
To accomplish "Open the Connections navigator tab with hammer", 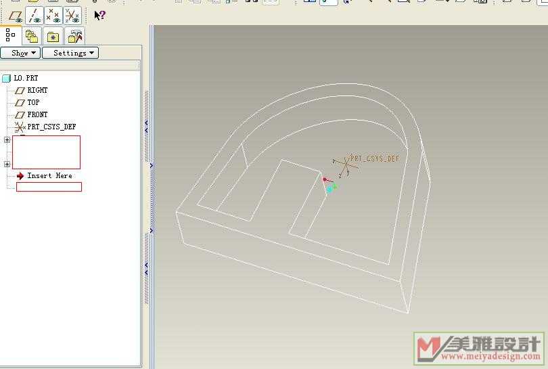I will pos(75,37).
